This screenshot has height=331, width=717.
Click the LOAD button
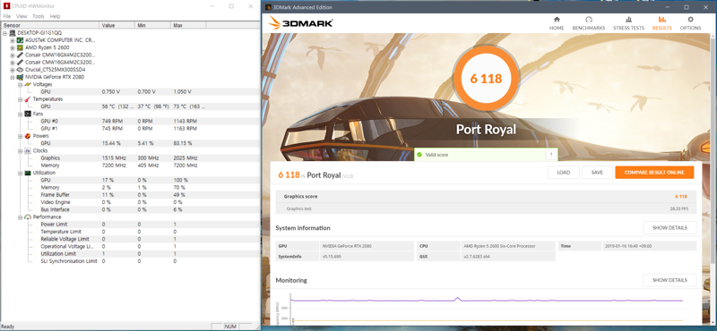564,172
